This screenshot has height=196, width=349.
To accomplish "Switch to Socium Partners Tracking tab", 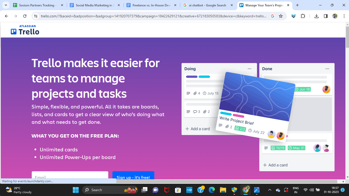I will pos(37,5).
